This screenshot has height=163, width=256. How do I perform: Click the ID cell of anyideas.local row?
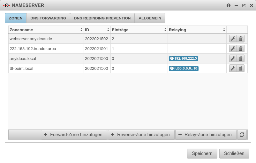pos(96,59)
